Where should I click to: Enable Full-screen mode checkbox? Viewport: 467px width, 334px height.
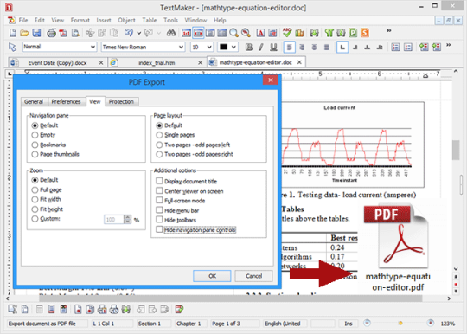(159, 200)
